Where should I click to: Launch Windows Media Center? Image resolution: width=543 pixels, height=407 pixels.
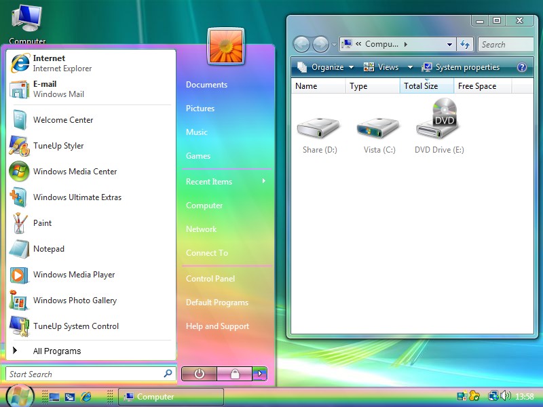75,172
